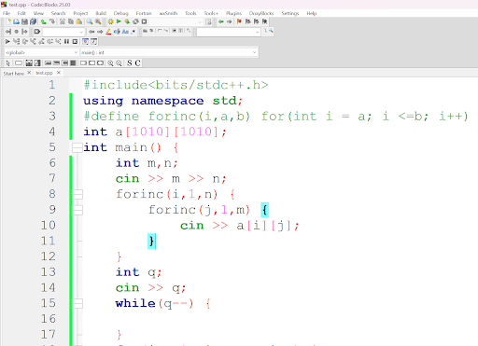Viewport: 478px width, 346px height.
Task: Zoom out with the minus magnifier in the lower toolbar
Action: pyautogui.click(x=119, y=63)
